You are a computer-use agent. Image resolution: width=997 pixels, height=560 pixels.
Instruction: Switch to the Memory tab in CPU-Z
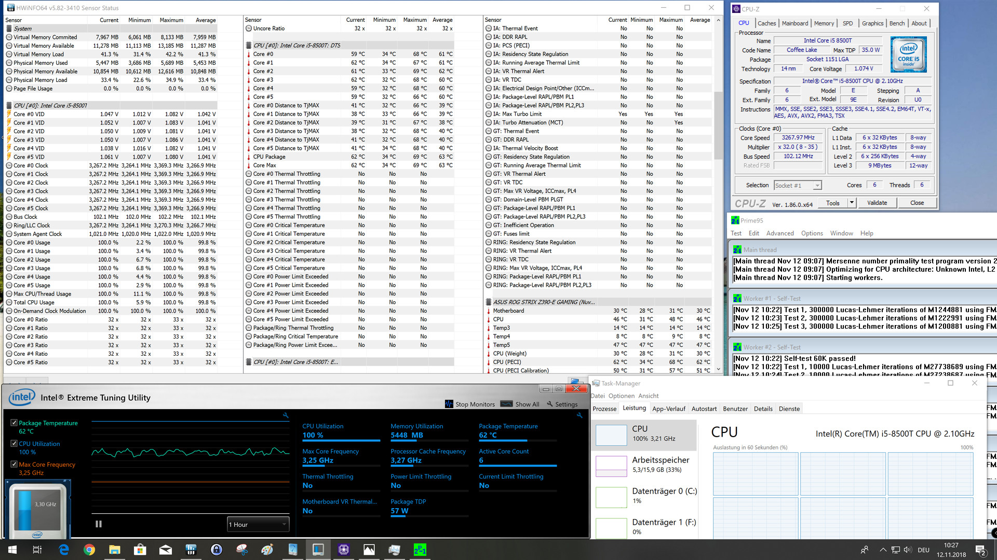tap(824, 23)
